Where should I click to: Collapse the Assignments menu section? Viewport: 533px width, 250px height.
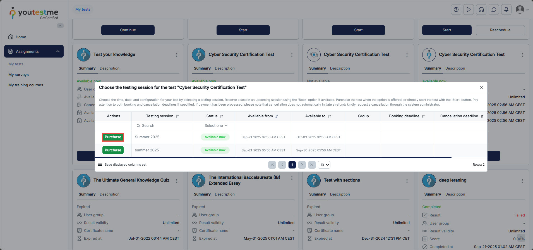tap(58, 51)
